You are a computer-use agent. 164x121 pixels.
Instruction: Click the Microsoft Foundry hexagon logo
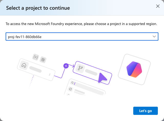(134, 69)
